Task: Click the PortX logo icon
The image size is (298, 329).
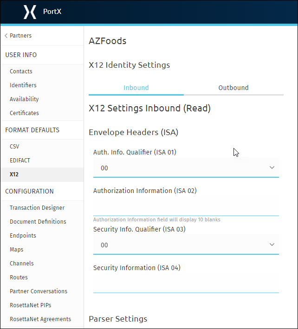Action: tap(30, 12)
